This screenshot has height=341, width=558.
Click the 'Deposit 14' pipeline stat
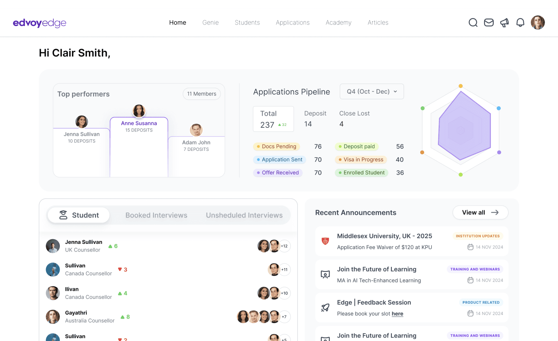coord(315,119)
